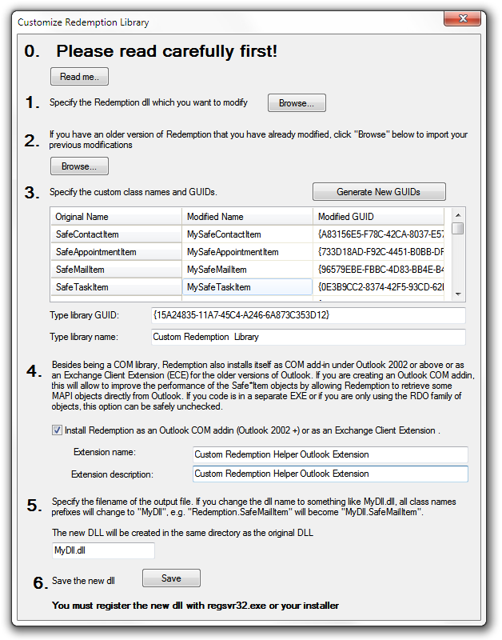Click the Type library GUID field

pos(308,315)
